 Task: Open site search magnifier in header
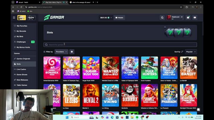click(162, 18)
